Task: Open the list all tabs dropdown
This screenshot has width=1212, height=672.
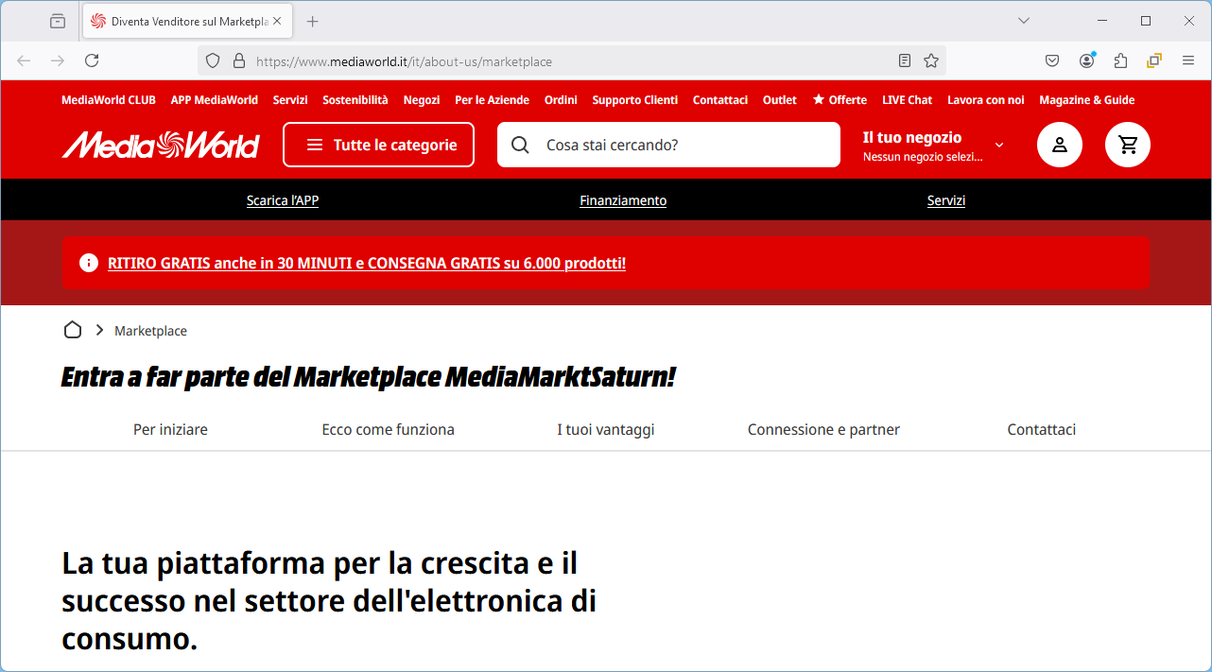Action: click(1024, 21)
